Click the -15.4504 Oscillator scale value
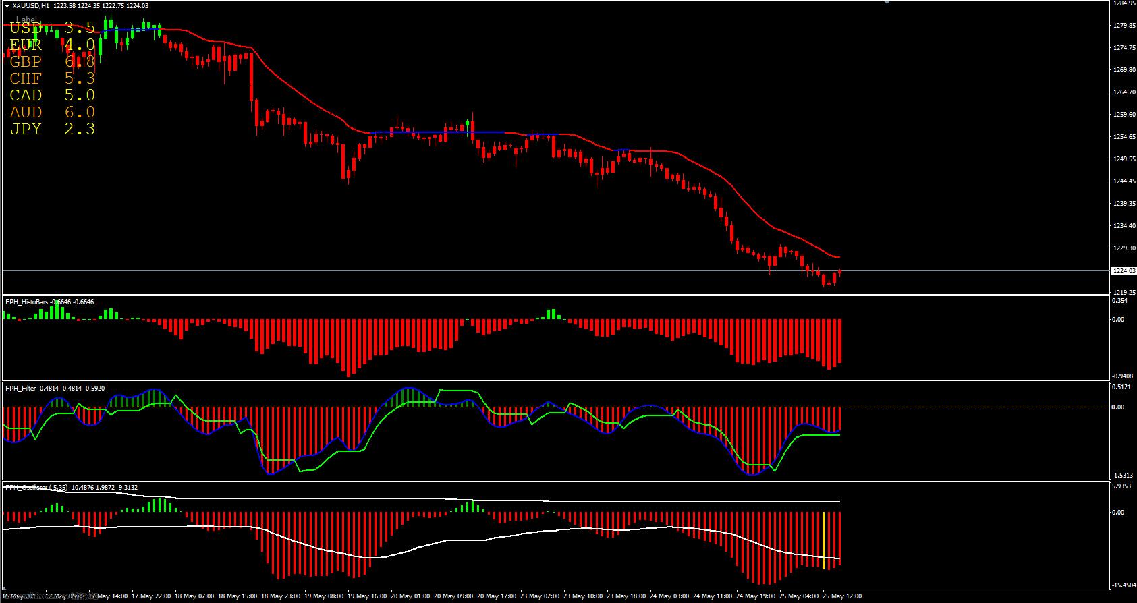The image size is (1137, 603). 1124,585
